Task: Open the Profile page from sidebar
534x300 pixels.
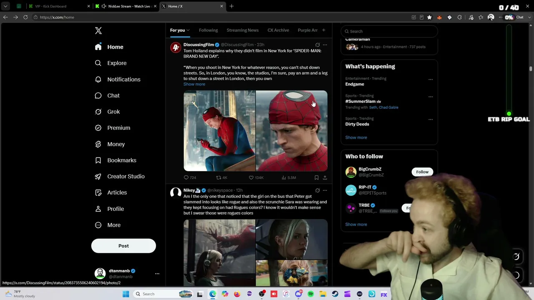Action: 109,209
